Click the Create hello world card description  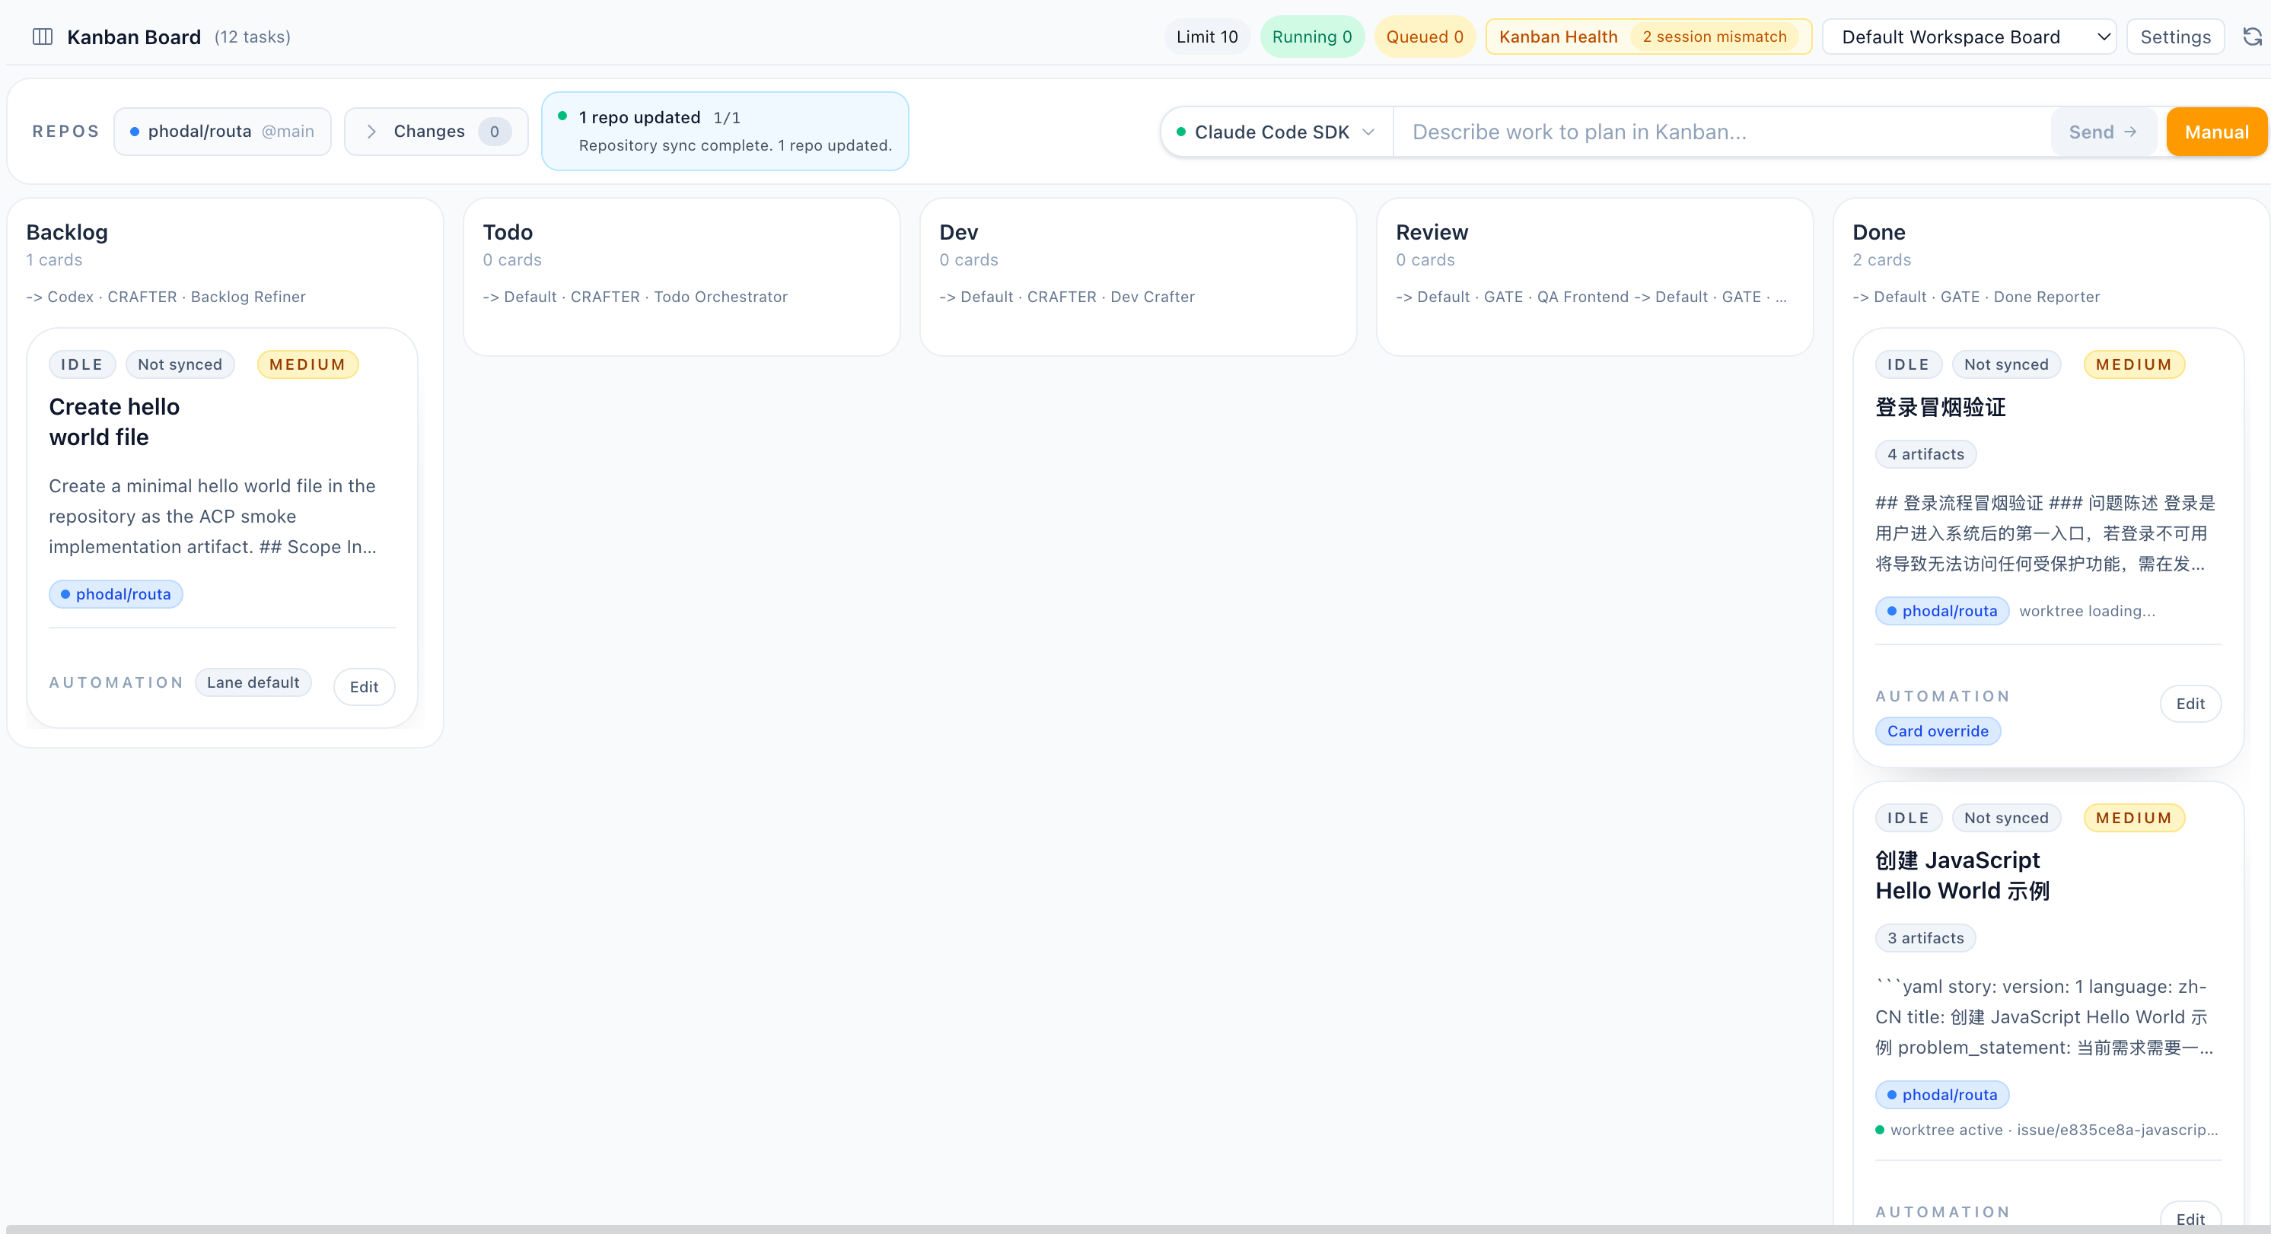(x=212, y=517)
